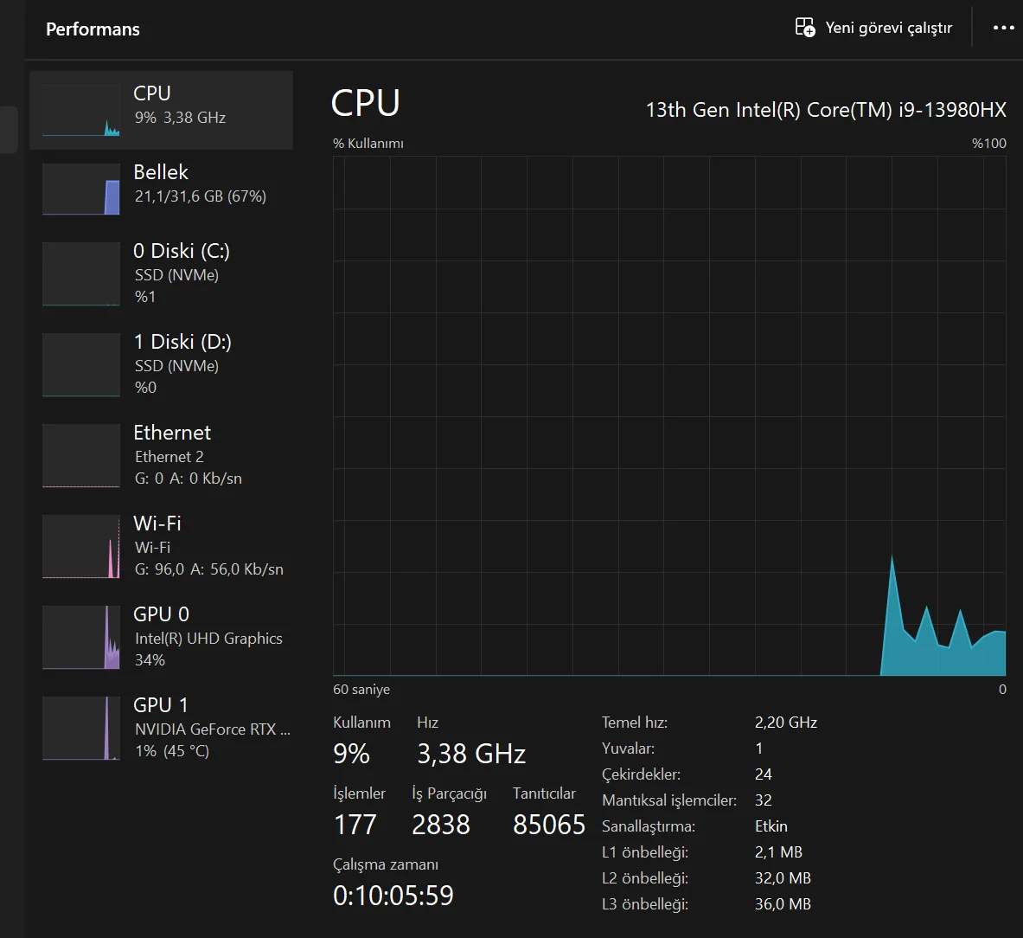Click the GPU 0 mini graph thumbnail
The image size is (1023, 938).
tap(81, 636)
